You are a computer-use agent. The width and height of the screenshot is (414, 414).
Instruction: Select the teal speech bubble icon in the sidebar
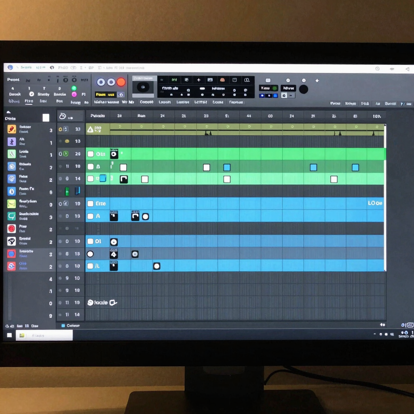pyautogui.click(x=12, y=216)
